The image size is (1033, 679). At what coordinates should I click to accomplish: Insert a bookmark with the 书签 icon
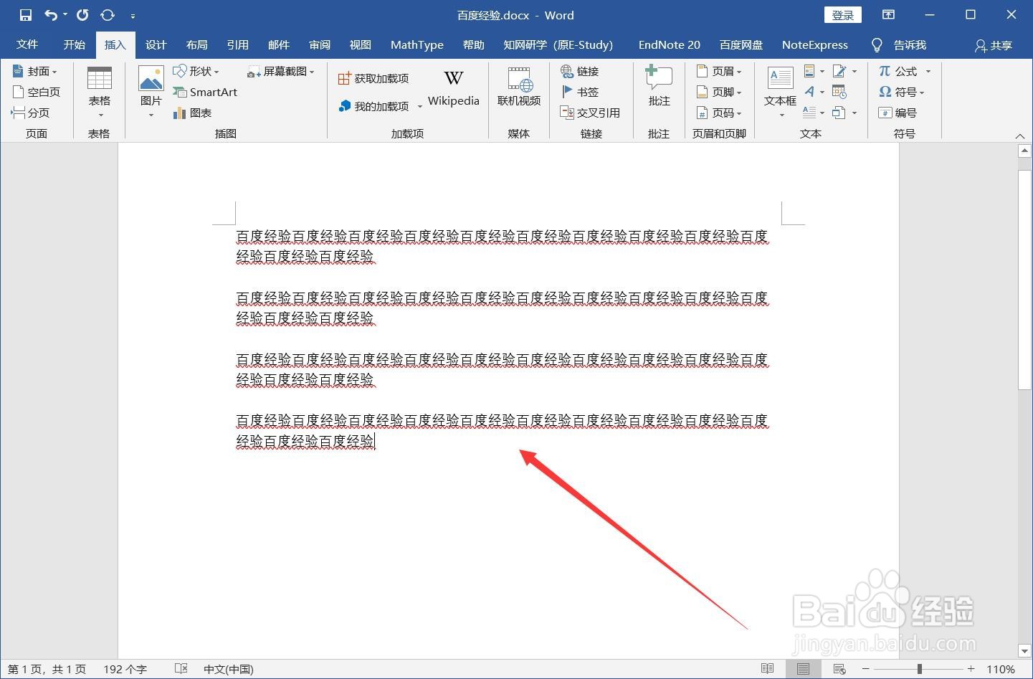582,92
